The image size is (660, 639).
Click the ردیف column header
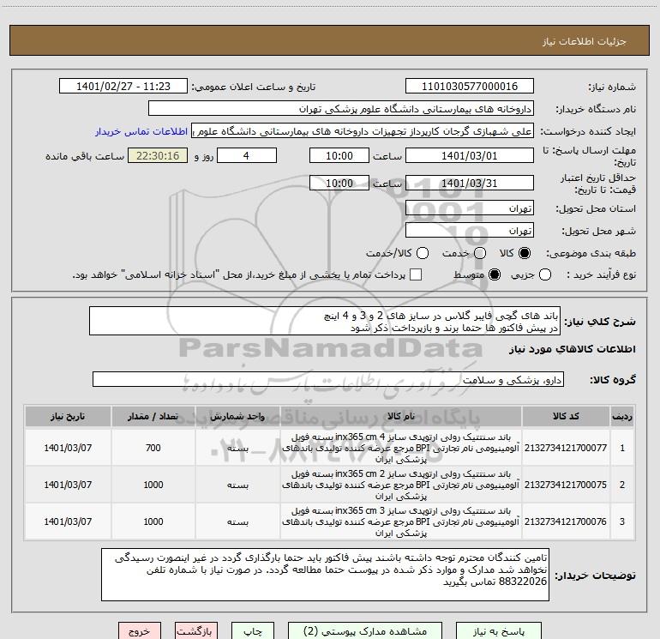click(x=622, y=416)
